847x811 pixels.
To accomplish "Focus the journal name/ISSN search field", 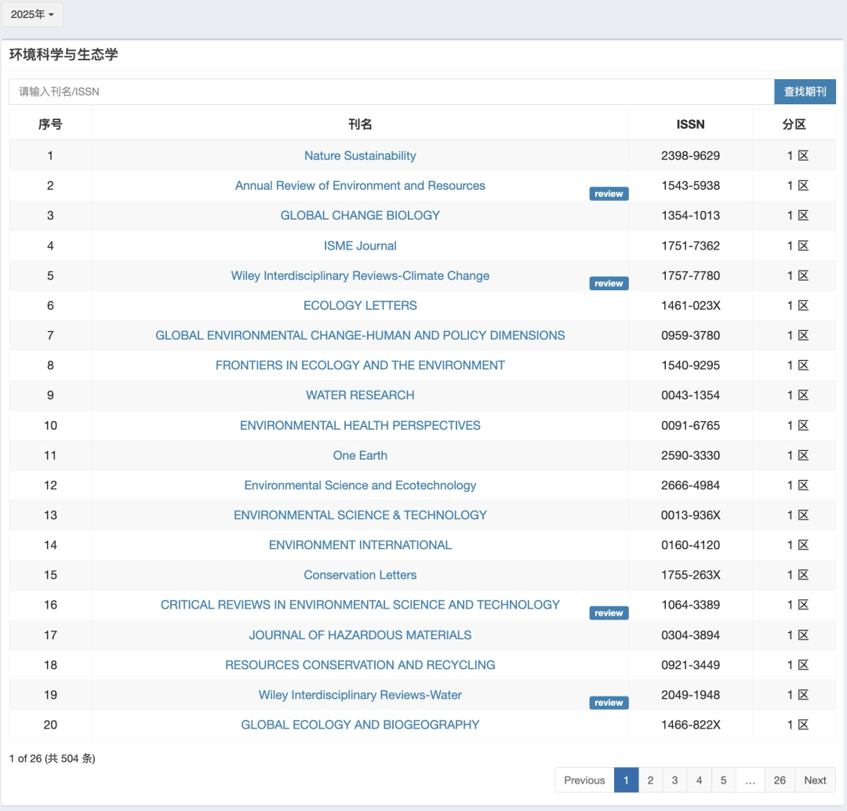I will point(391,92).
